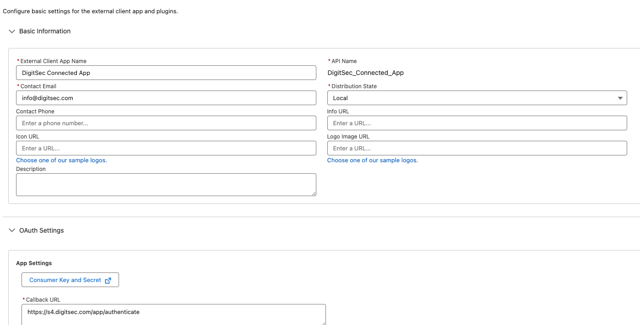The width and height of the screenshot is (640, 325).
Task: Collapse the OAuth Settings section chevron
Action: click(12, 231)
